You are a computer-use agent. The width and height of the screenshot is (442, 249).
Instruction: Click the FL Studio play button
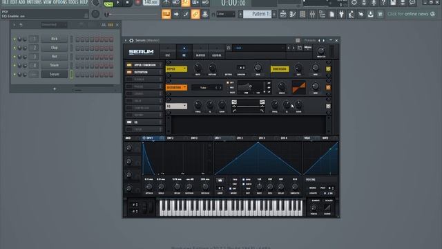(118, 3)
